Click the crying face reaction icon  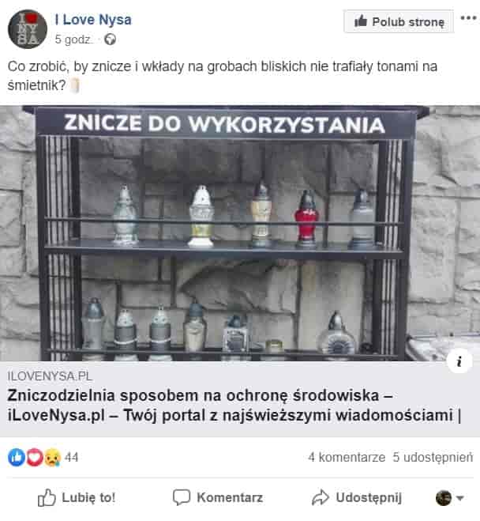(52, 458)
